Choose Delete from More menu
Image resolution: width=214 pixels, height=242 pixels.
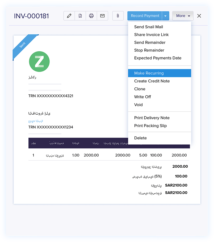coord(160,138)
